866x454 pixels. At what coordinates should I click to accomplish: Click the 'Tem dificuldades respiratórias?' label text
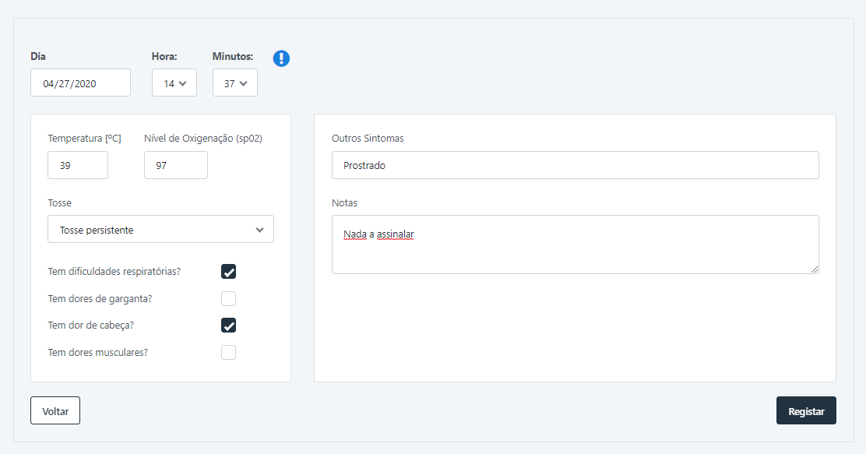[114, 272]
